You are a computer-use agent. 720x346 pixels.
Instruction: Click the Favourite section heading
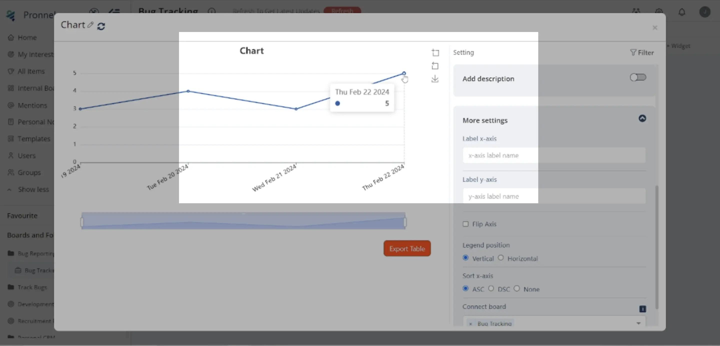pyautogui.click(x=22, y=216)
